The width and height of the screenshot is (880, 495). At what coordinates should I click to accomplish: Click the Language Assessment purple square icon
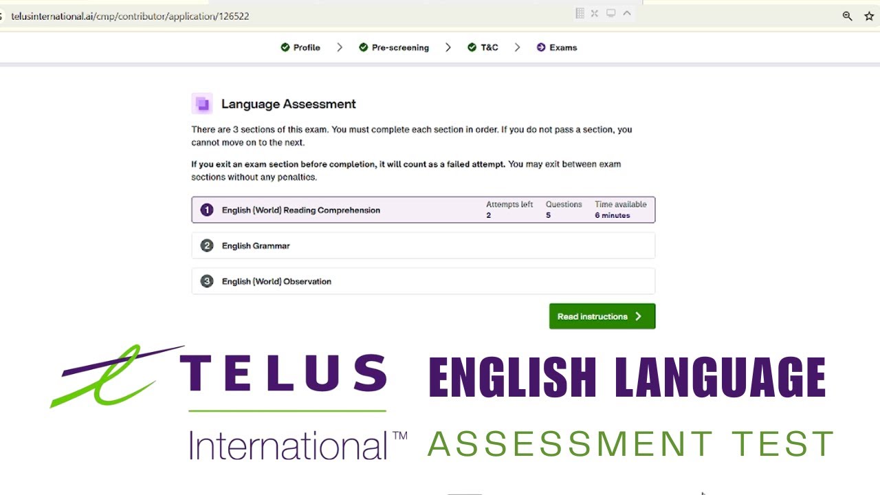[x=202, y=104]
